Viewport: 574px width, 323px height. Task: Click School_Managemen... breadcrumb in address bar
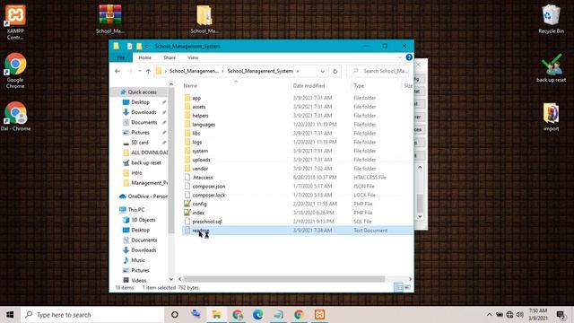click(x=194, y=71)
